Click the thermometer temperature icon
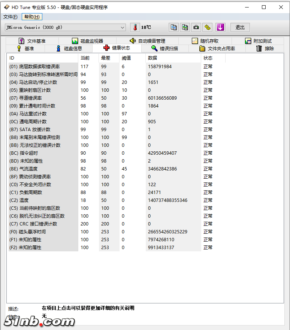 [135, 27]
